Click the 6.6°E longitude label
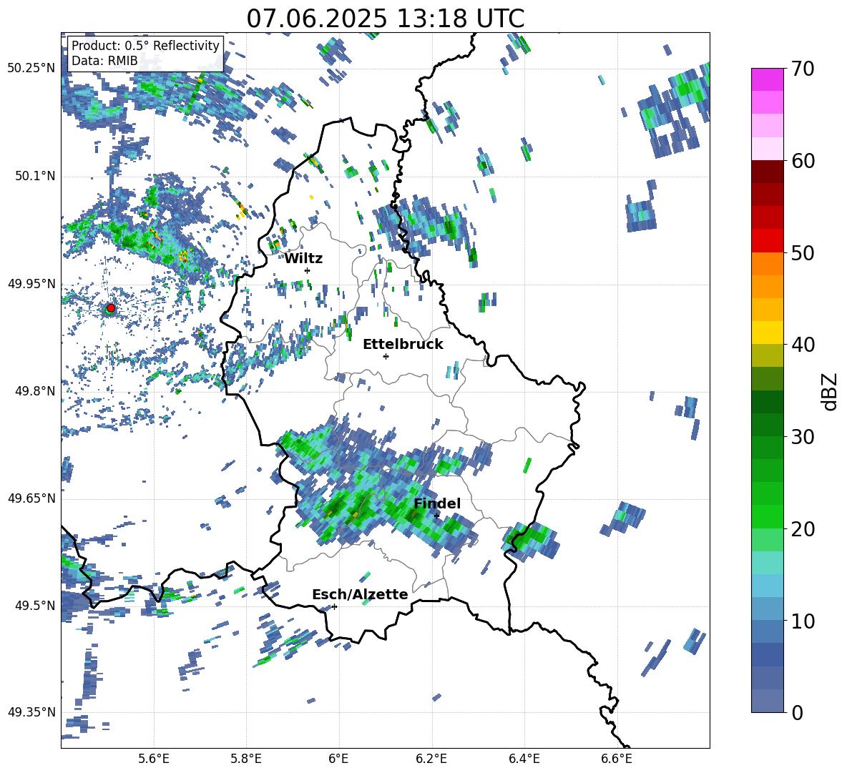Viewport: 847px width, 773px height. (617, 759)
